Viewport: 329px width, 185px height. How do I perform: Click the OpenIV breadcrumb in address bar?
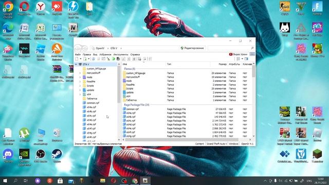click(x=100, y=48)
